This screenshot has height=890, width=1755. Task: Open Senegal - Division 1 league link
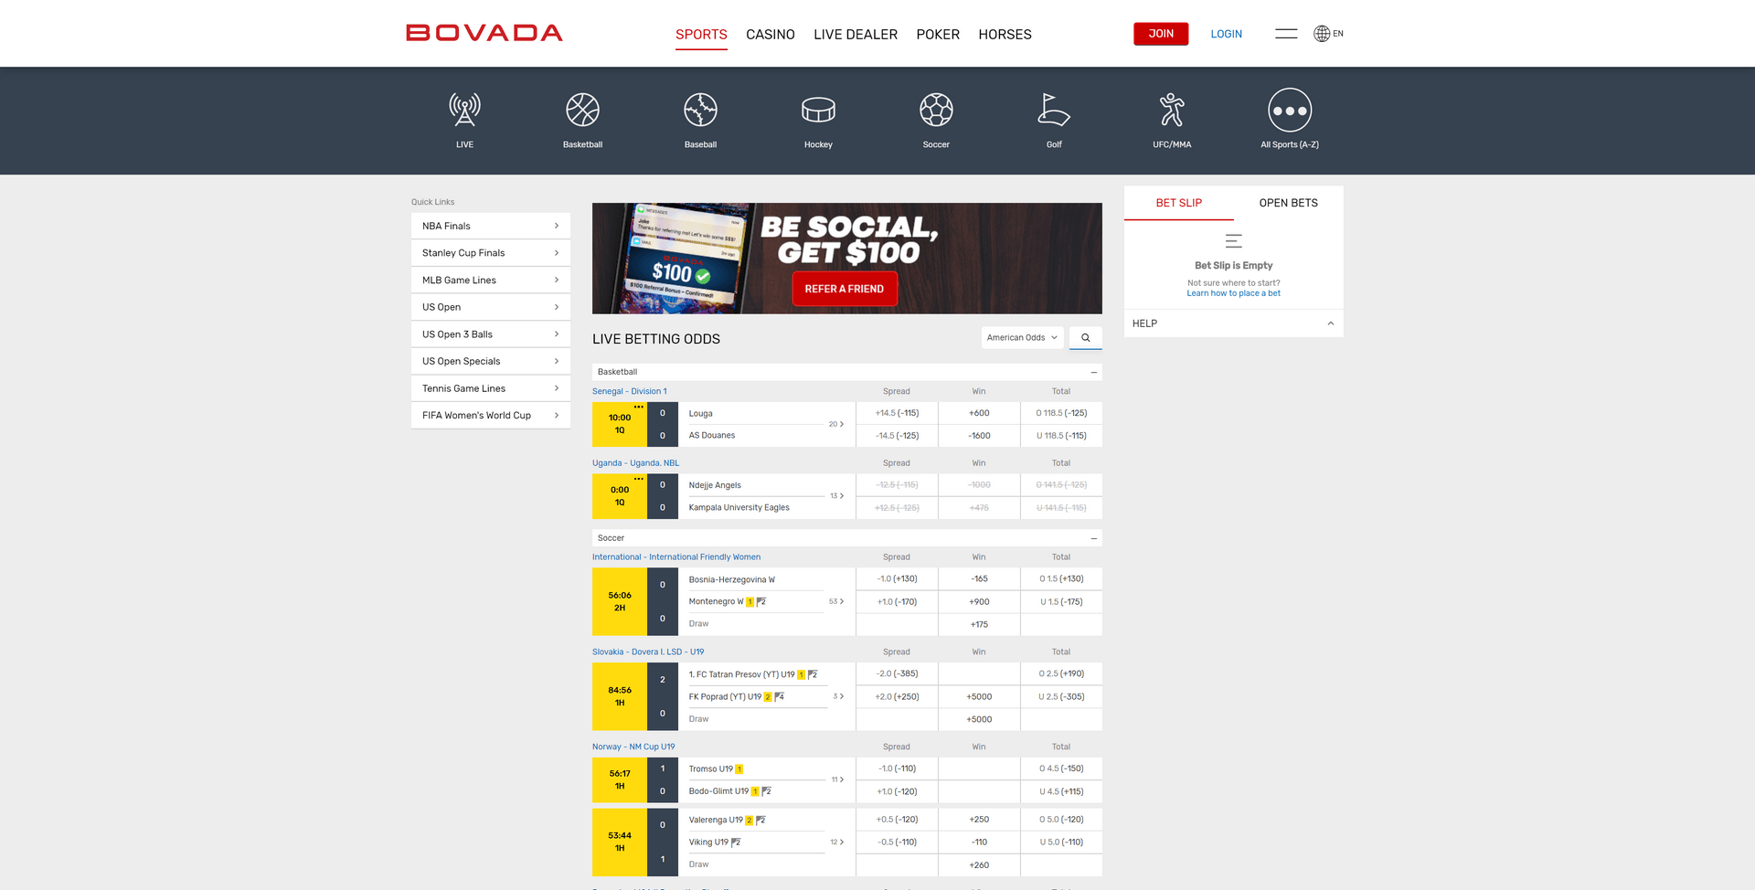point(630,391)
